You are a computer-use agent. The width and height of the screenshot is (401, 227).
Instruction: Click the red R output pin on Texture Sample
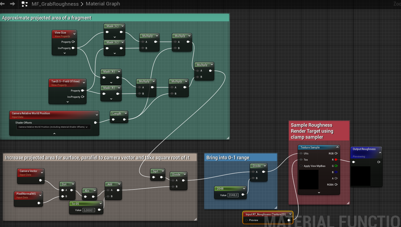pyautogui.click(x=336, y=160)
